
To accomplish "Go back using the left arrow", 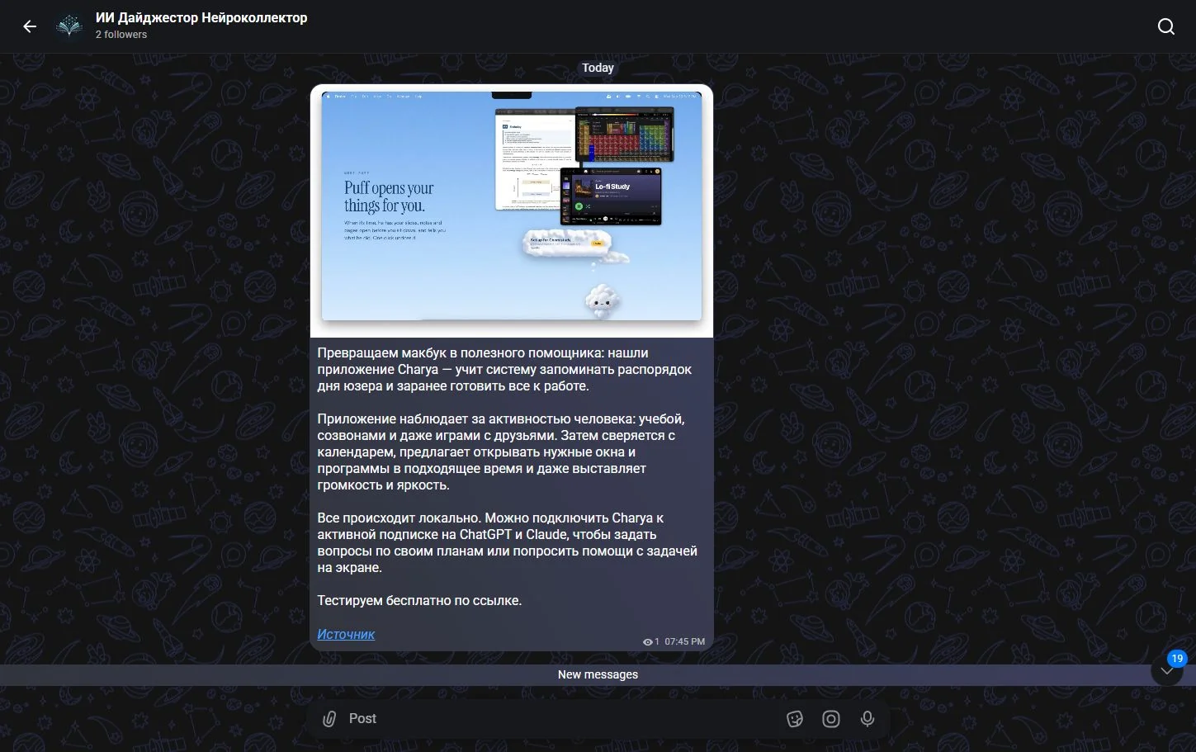I will click(x=30, y=26).
